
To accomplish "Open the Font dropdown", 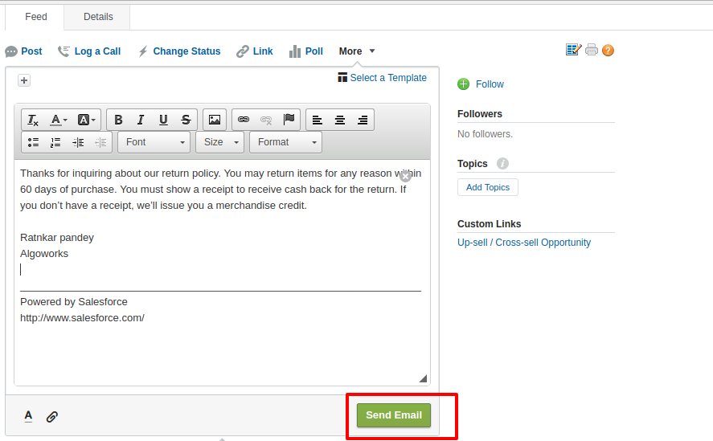I will [154, 142].
